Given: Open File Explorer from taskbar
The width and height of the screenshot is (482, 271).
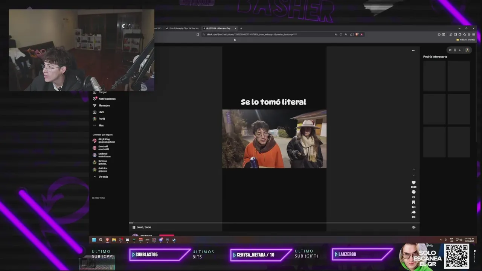Looking at the screenshot, I should (x=114, y=240).
